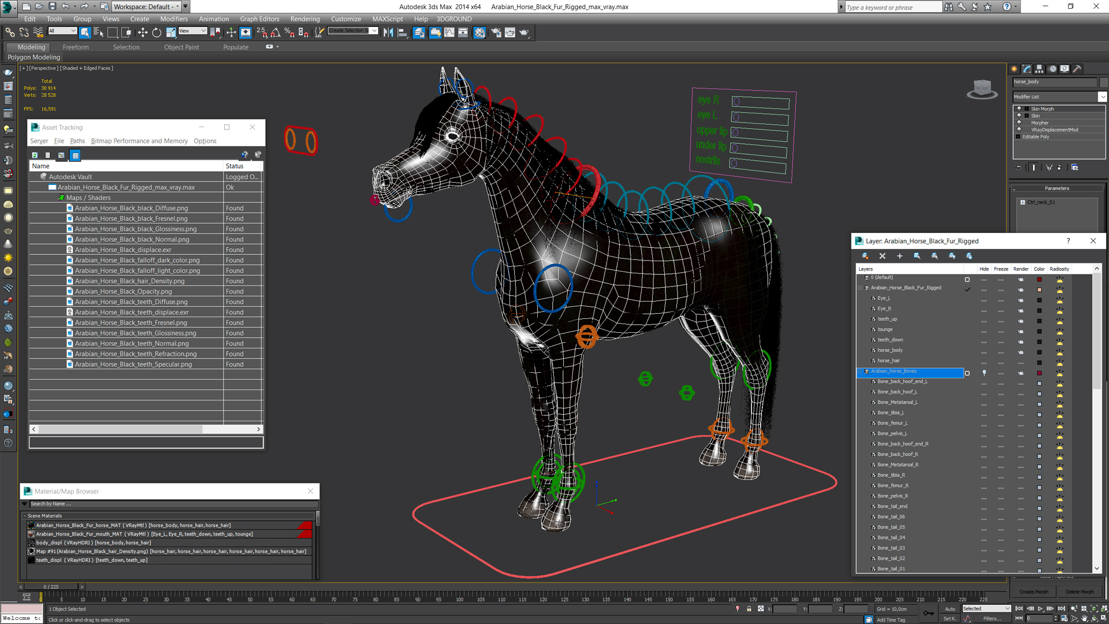Open the Create Selection Set dropdown

353,31
